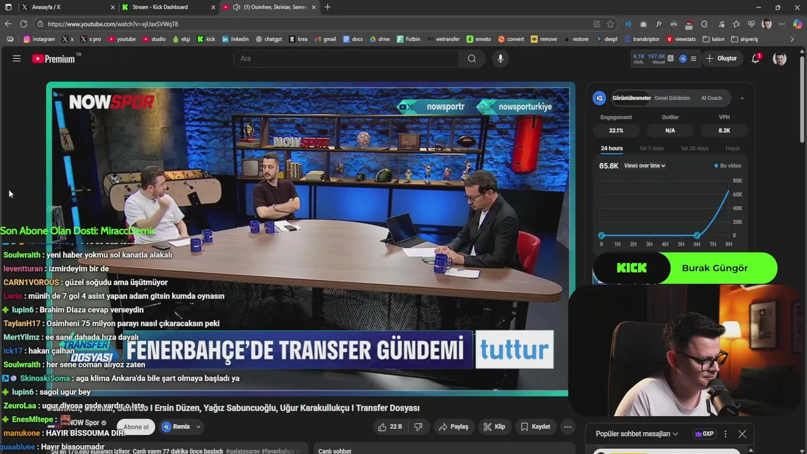This screenshot has height=454, width=807.
Task: Click the Kaydet save button
Action: click(535, 427)
